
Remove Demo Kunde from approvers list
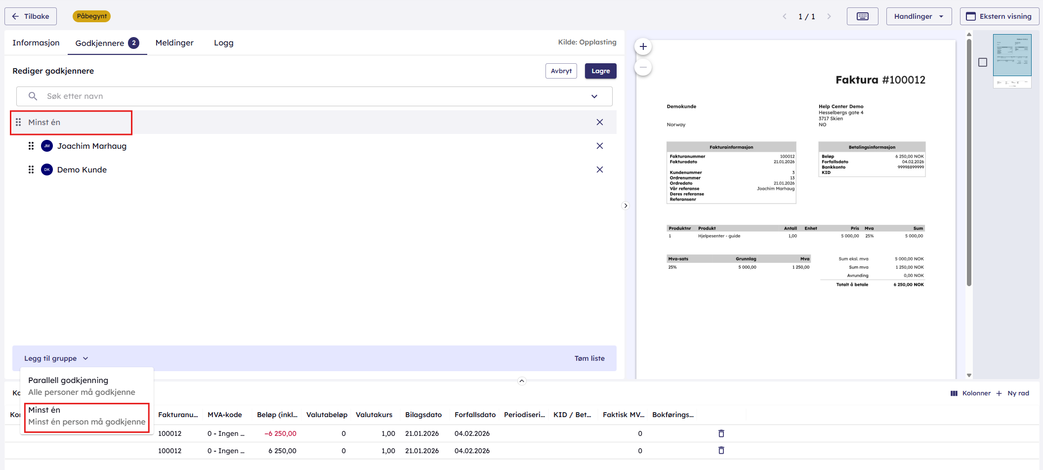tap(599, 170)
